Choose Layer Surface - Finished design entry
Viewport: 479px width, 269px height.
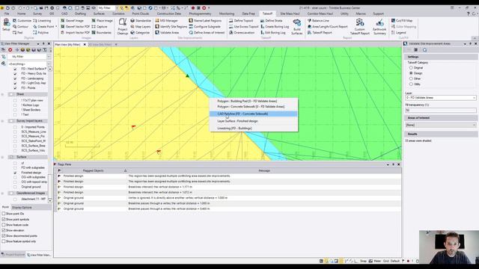(253, 121)
